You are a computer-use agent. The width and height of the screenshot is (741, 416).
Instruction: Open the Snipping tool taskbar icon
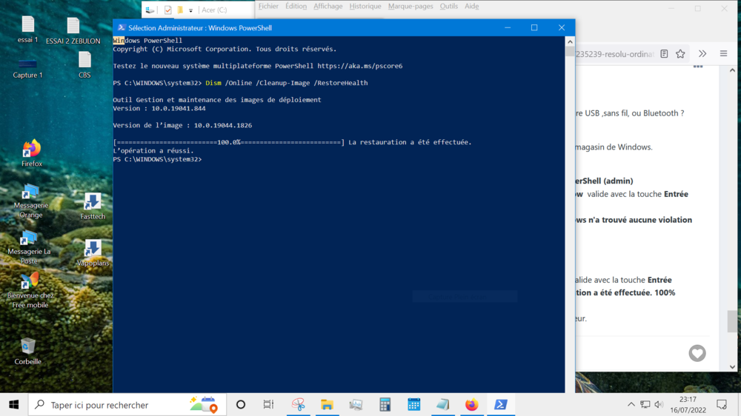click(x=298, y=405)
